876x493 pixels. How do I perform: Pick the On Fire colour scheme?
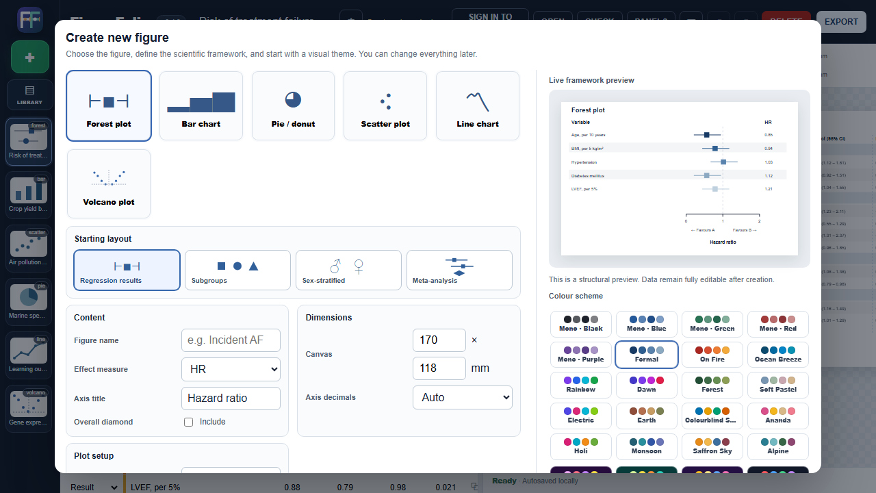coord(712,355)
